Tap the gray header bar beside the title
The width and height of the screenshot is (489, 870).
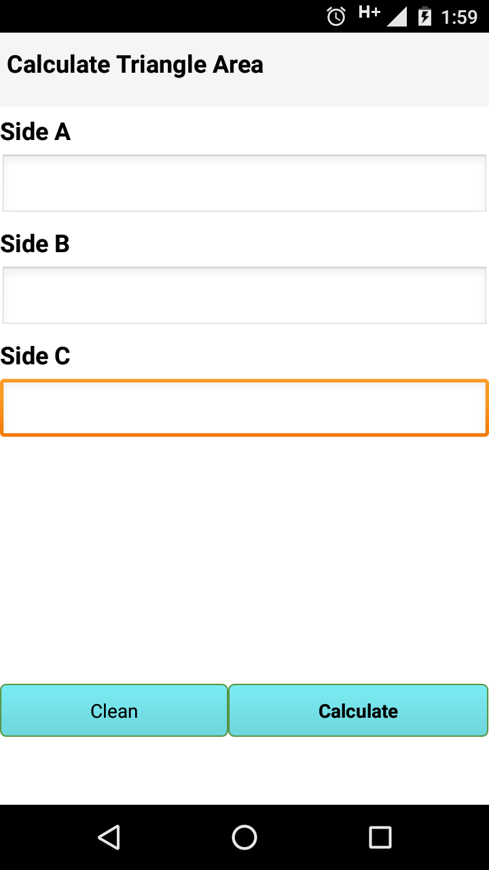[377, 68]
